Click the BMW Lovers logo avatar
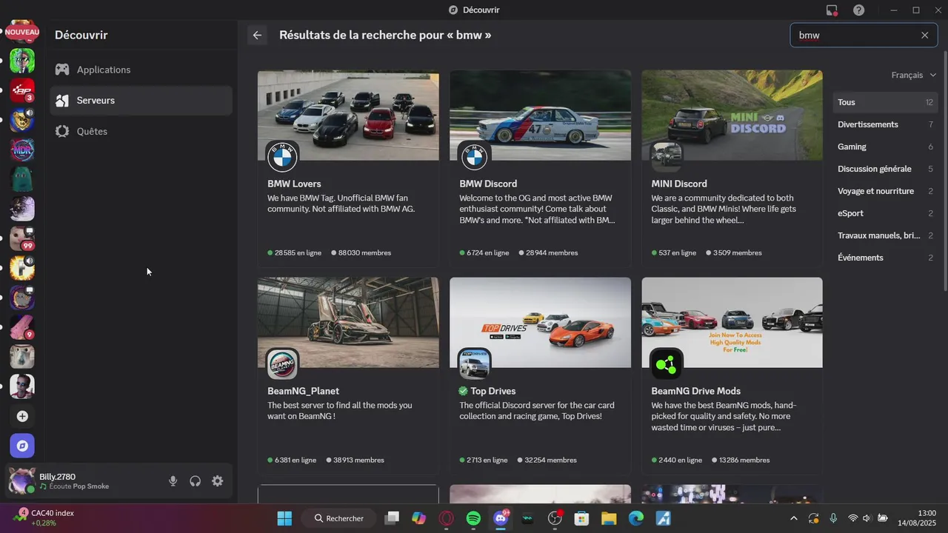The height and width of the screenshot is (533, 948). pyautogui.click(x=282, y=156)
